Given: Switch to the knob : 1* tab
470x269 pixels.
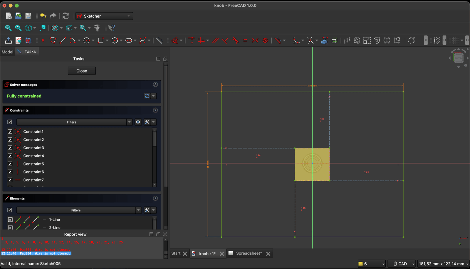Looking at the screenshot, I should (x=207, y=253).
